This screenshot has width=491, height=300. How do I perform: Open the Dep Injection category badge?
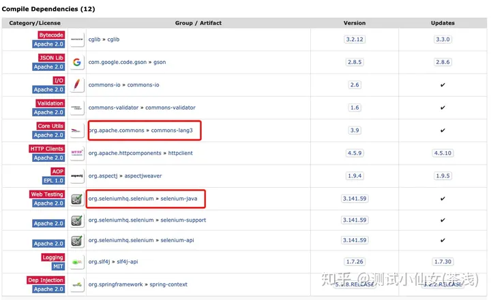point(46,280)
